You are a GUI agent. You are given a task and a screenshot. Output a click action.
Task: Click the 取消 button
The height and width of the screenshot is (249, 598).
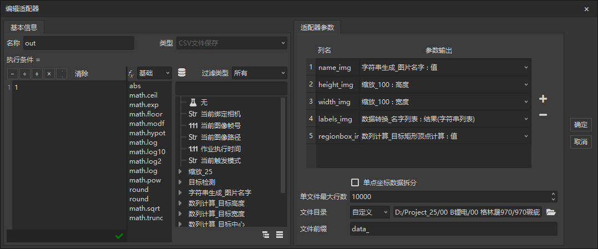click(x=581, y=142)
